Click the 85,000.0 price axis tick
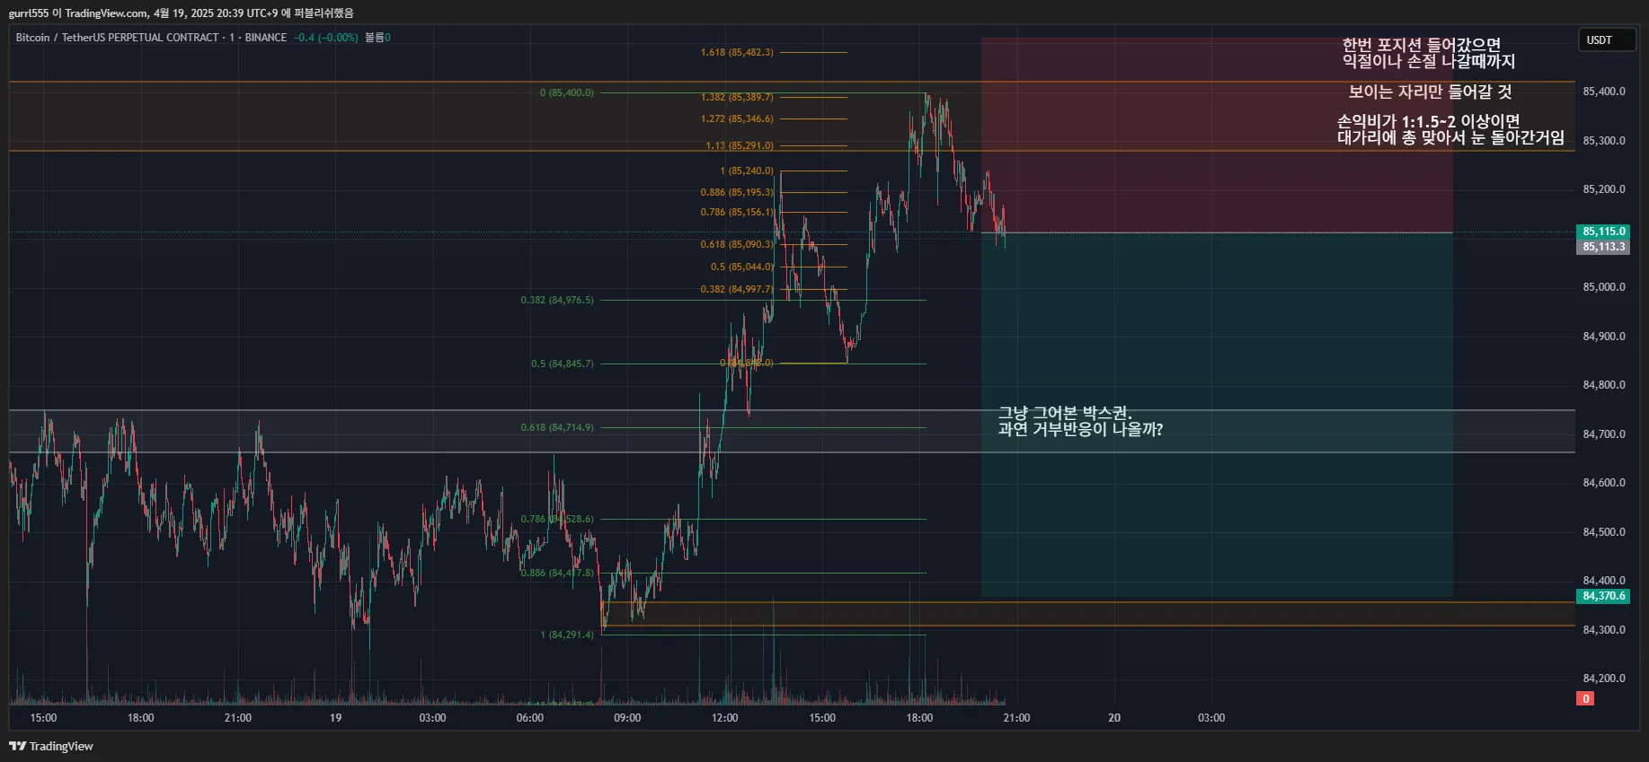Screen dimensions: 1649x762 (x=1604, y=287)
